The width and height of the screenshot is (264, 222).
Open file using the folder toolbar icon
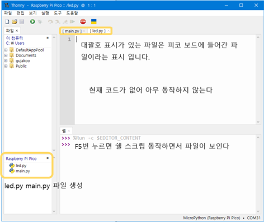tap(15, 22)
